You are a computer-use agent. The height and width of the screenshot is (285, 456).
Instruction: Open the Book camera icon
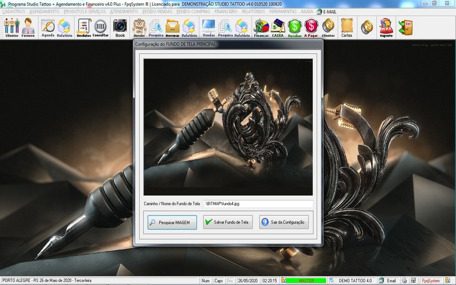pyautogui.click(x=120, y=27)
